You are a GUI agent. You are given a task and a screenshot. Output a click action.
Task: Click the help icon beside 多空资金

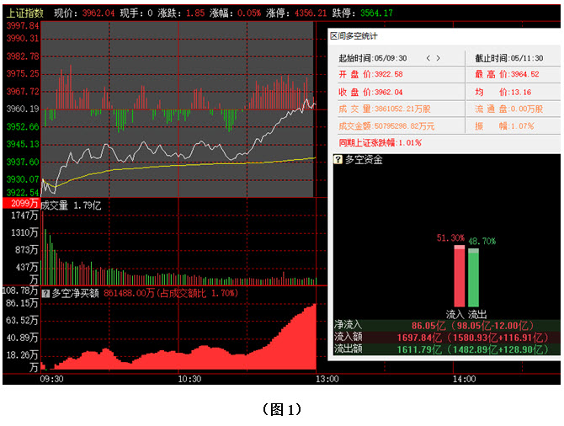click(338, 159)
